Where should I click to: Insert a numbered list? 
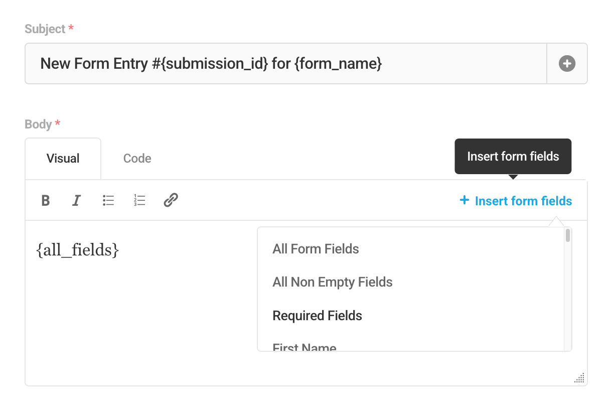point(139,200)
